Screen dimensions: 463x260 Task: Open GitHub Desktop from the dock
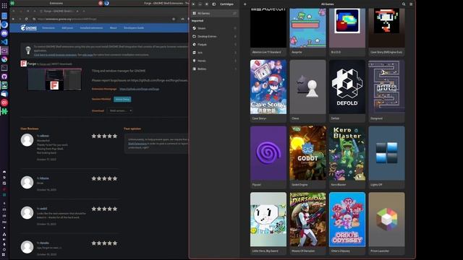[4, 77]
